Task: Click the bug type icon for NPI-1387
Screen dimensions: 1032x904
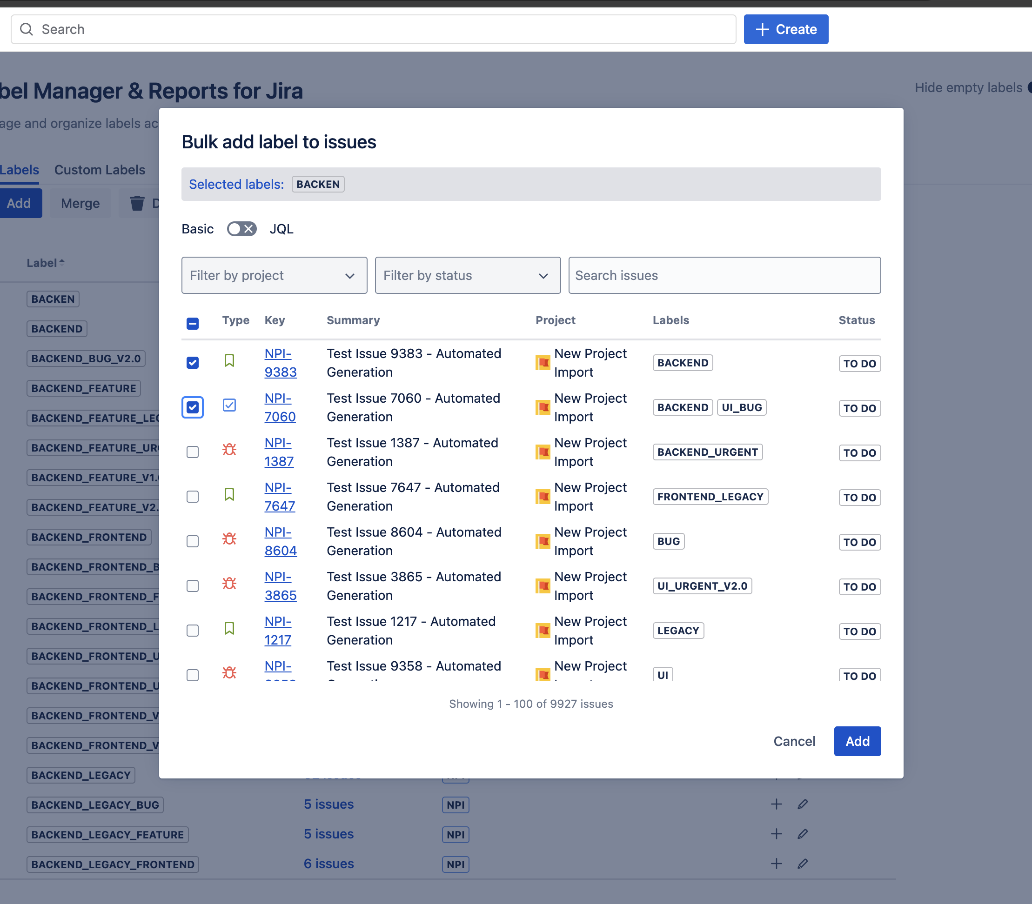Action: click(229, 450)
